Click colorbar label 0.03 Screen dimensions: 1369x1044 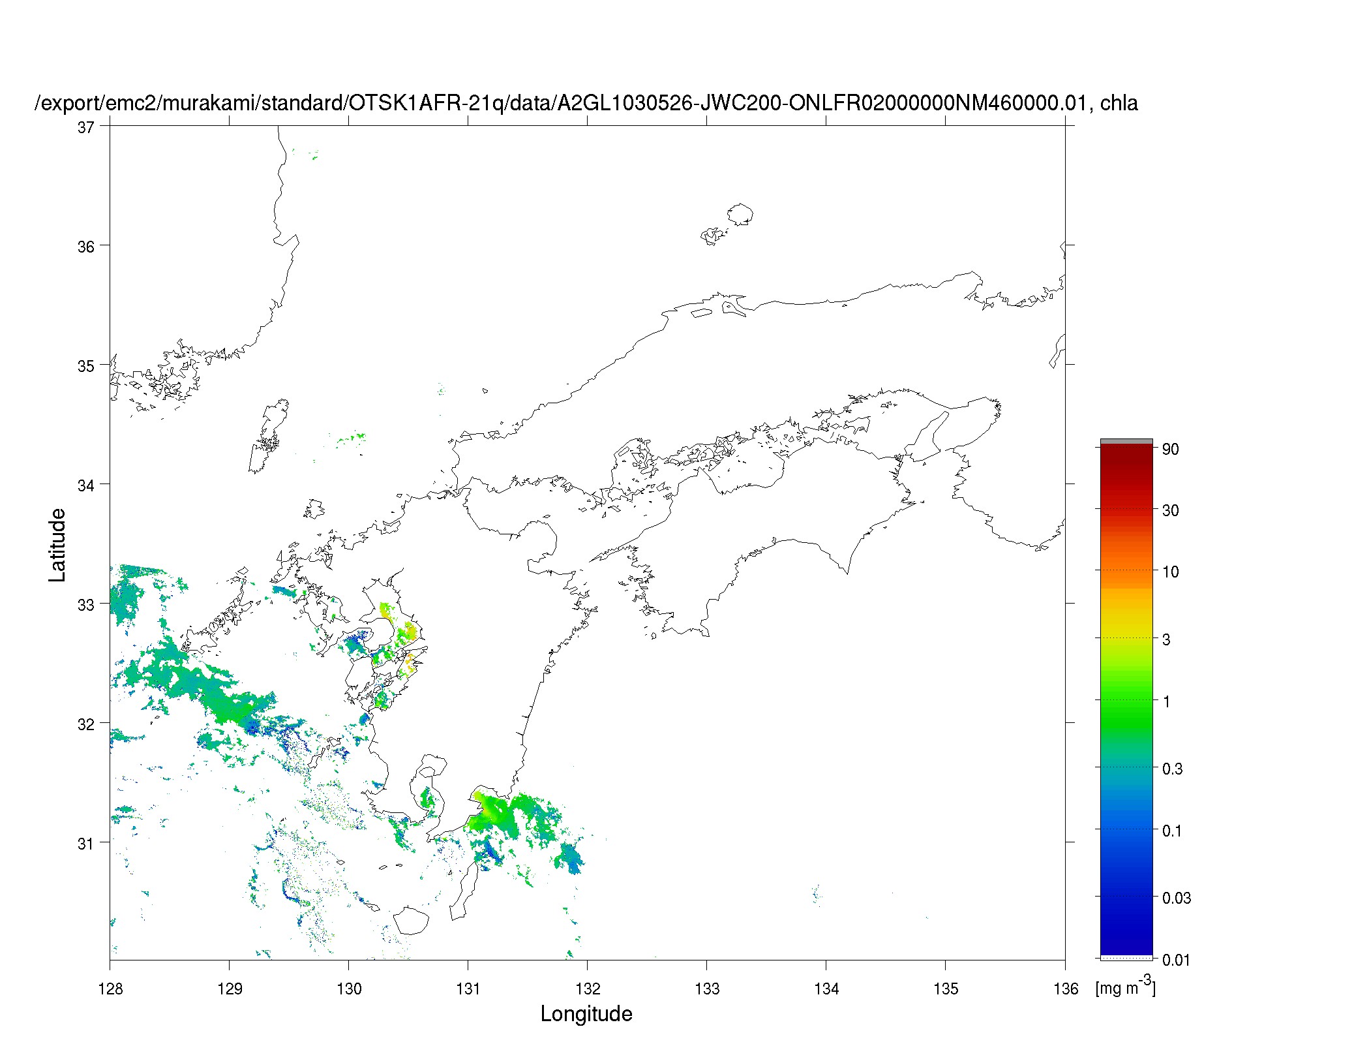(1177, 898)
